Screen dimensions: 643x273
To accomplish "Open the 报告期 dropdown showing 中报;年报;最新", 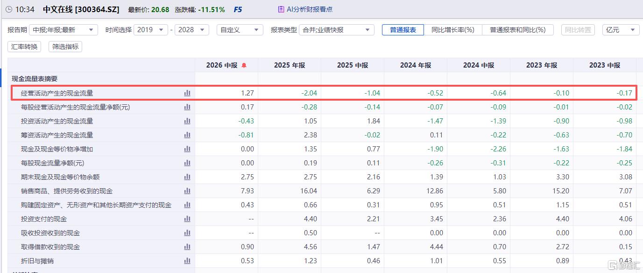I will pos(64,30).
